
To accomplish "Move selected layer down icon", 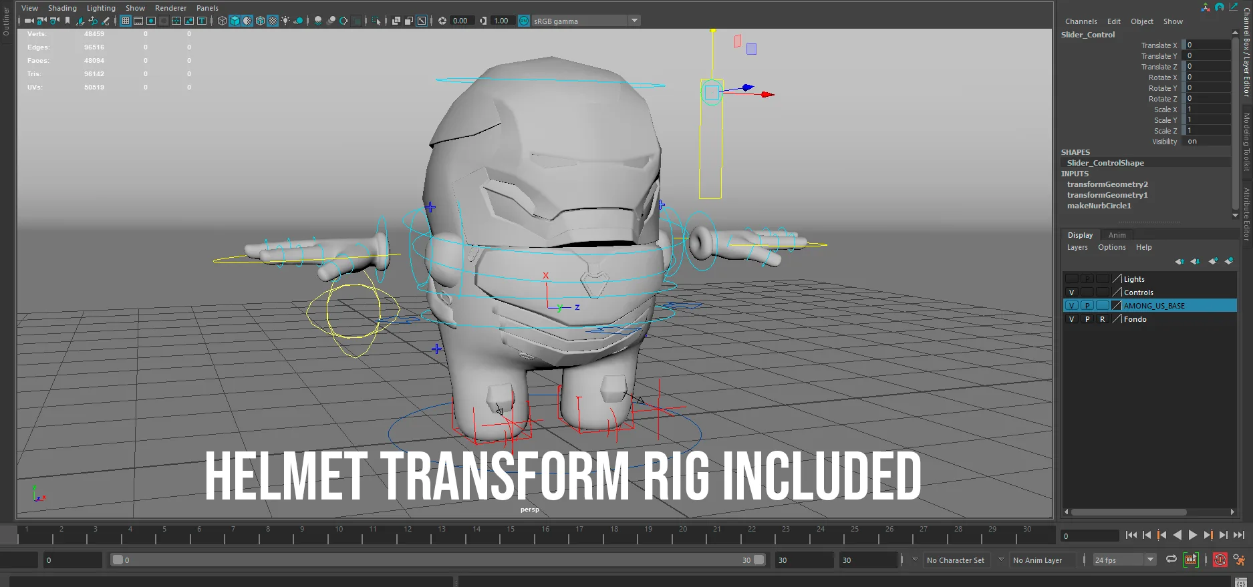I will coord(1195,261).
